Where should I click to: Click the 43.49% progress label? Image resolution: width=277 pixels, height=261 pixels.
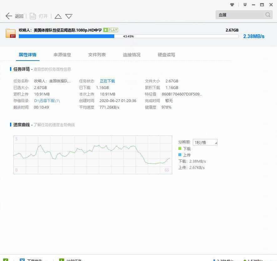click(128, 36)
